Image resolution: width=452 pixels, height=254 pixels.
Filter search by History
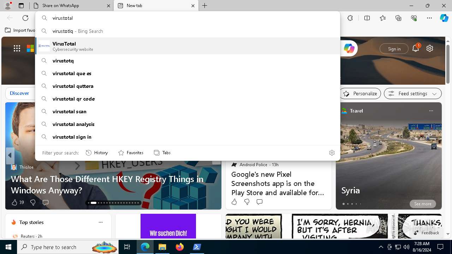point(97,153)
